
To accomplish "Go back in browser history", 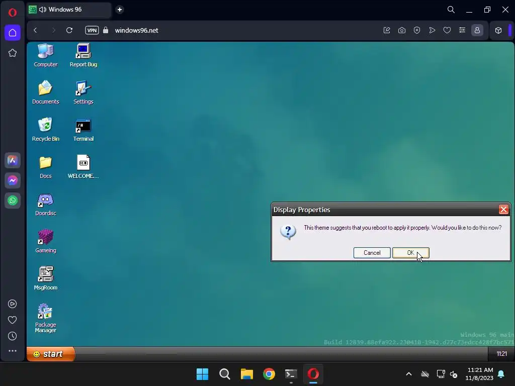I will click(x=36, y=30).
